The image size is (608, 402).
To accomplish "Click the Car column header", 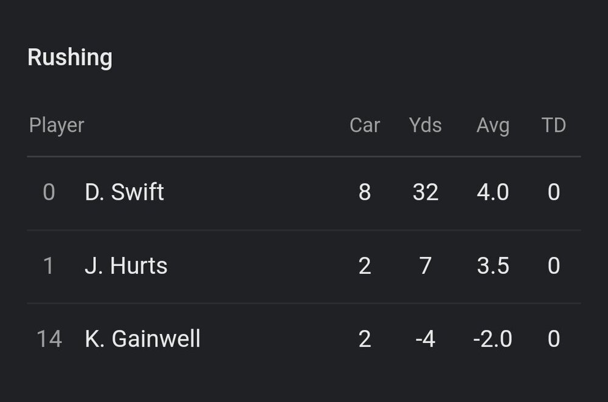I will (x=365, y=126).
